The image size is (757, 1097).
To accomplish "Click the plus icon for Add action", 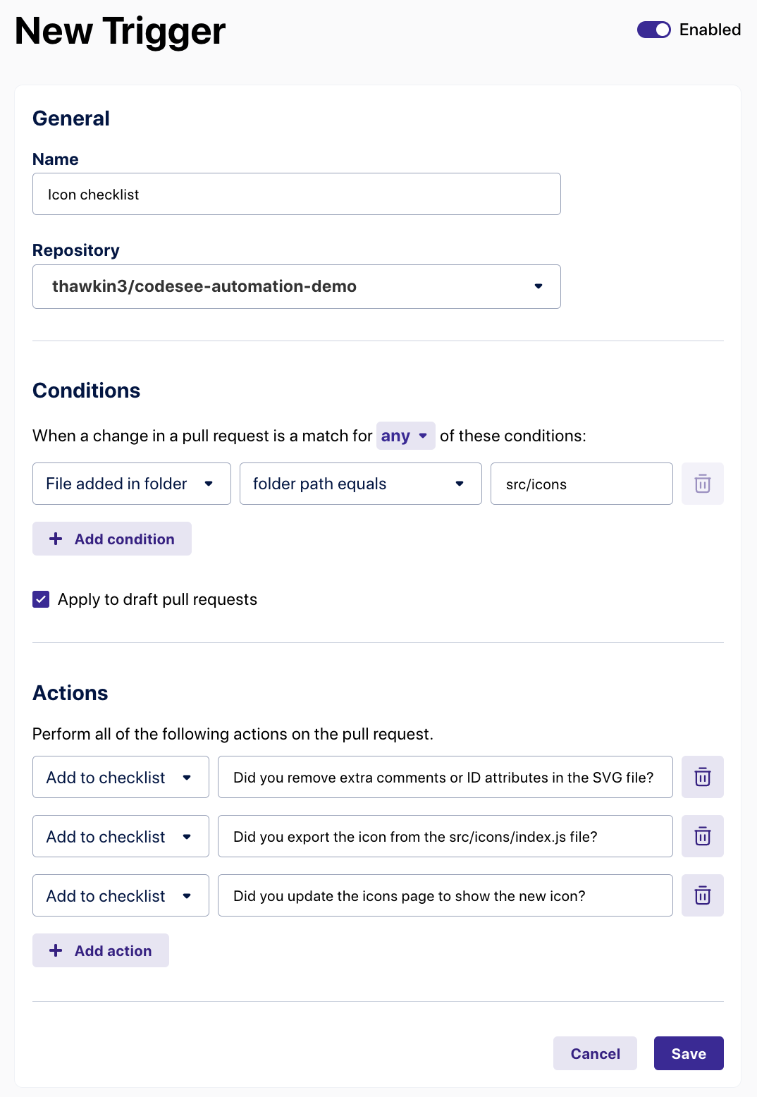I will (x=56, y=950).
